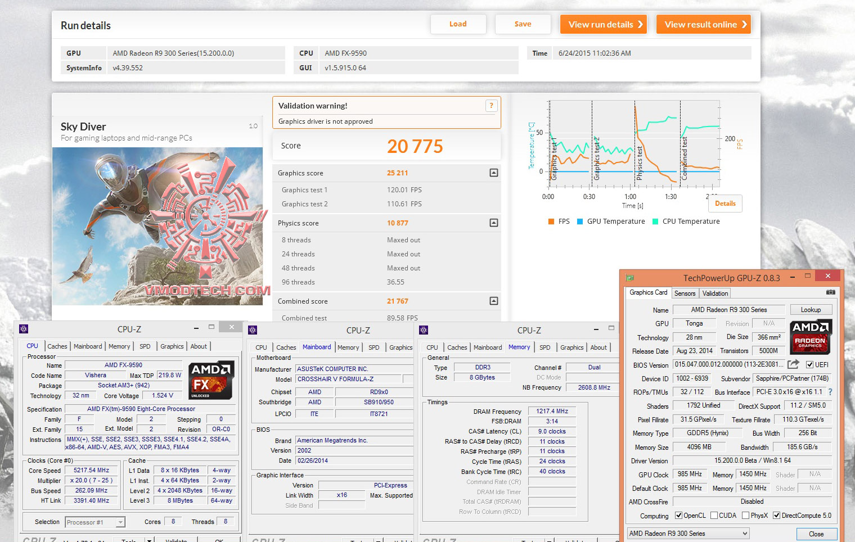Click the GPU-Z title bar application icon

click(x=630, y=278)
